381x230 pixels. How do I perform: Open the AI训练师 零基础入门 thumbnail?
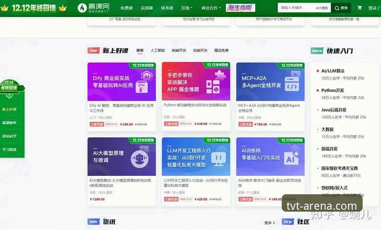click(270, 157)
